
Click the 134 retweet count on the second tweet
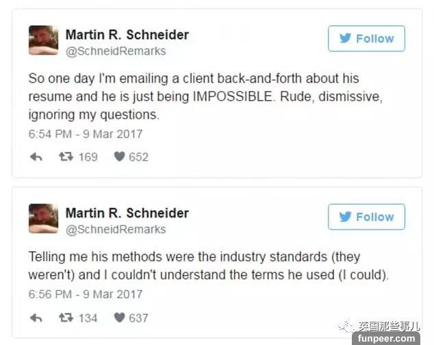point(88,318)
